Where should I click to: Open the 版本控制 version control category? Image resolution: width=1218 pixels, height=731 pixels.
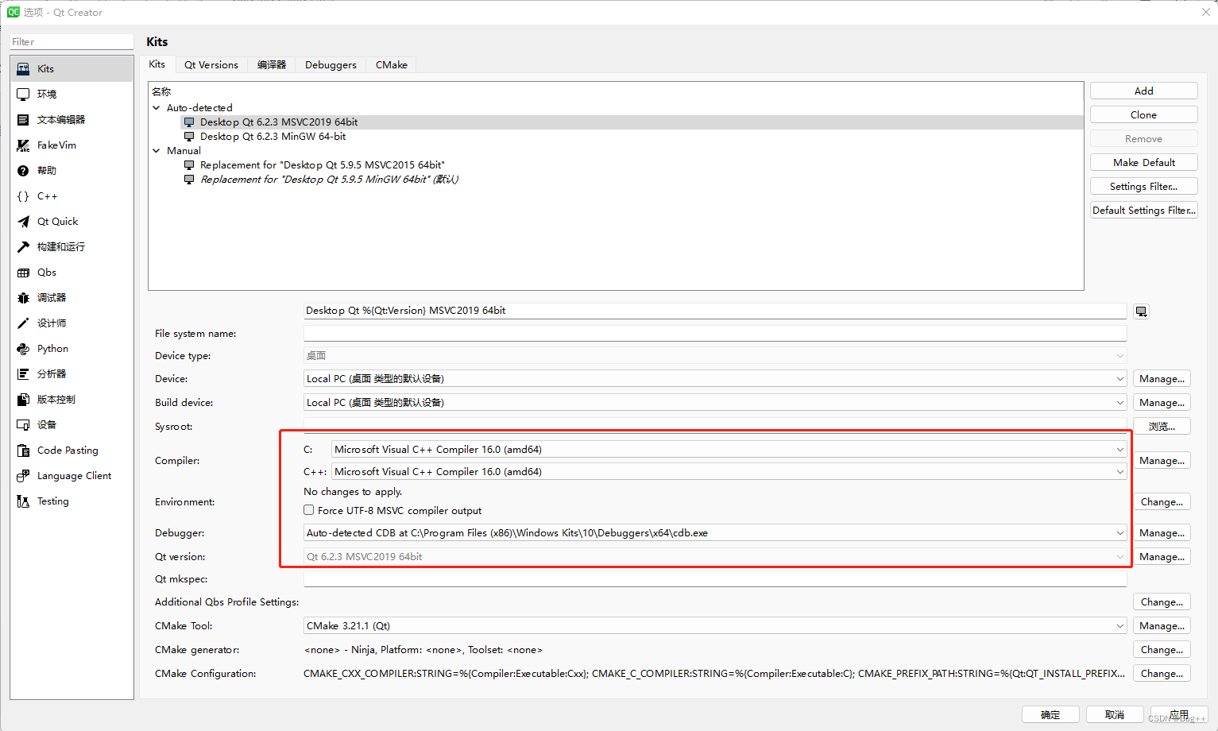tap(72, 399)
